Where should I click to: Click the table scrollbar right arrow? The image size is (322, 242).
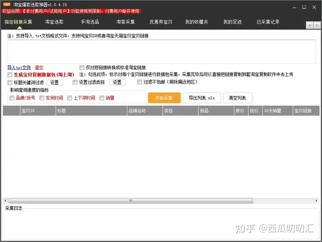pyautogui.click(x=316, y=200)
